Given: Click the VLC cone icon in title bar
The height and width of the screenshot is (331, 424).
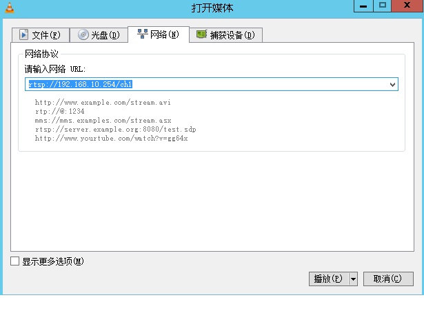Looking at the screenshot, I should point(10,8).
